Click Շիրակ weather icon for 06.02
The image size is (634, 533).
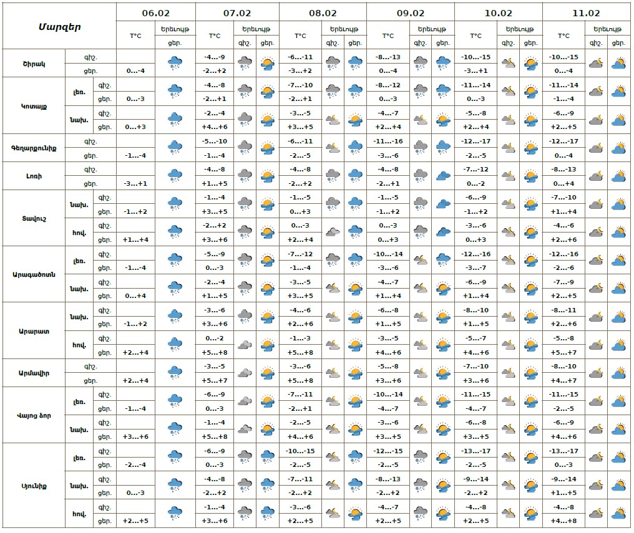point(175,64)
